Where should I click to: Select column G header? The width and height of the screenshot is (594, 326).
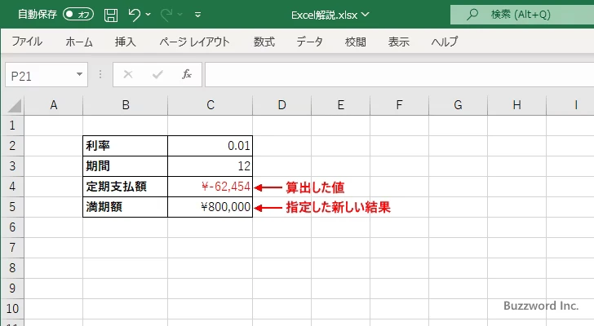(458, 105)
